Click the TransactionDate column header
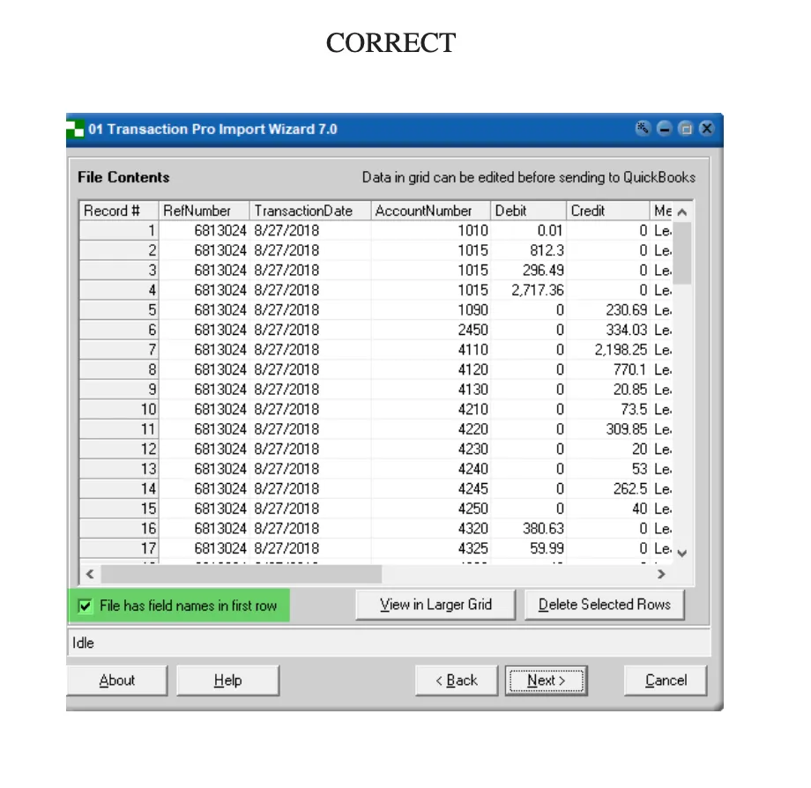Image resolution: width=811 pixels, height=788 pixels. pyautogui.click(x=309, y=211)
